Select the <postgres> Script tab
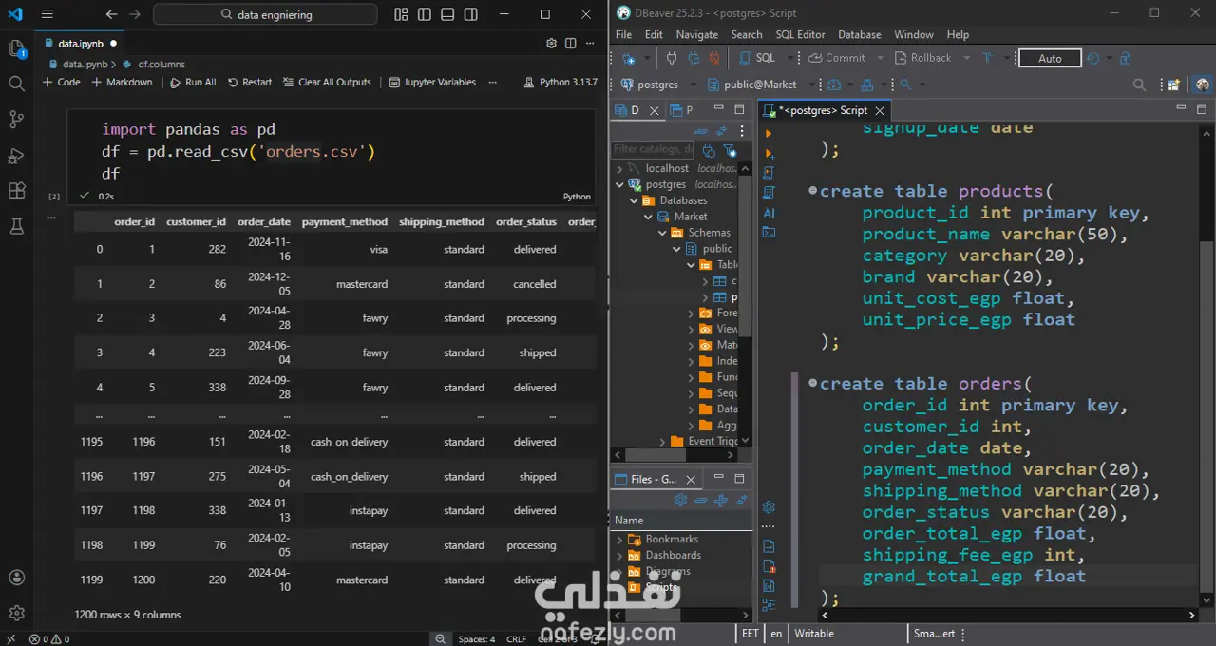The image size is (1216, 646). 825,110
